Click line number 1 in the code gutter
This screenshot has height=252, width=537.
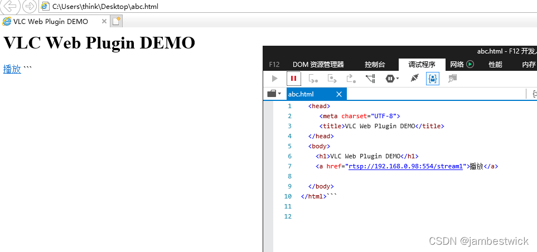pyautogui.click(x=290, y=106)
